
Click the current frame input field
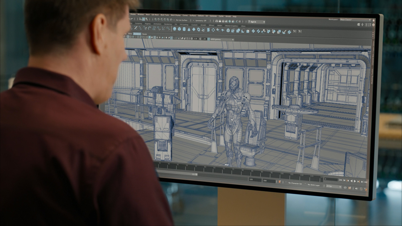click(x=330, y=179)
